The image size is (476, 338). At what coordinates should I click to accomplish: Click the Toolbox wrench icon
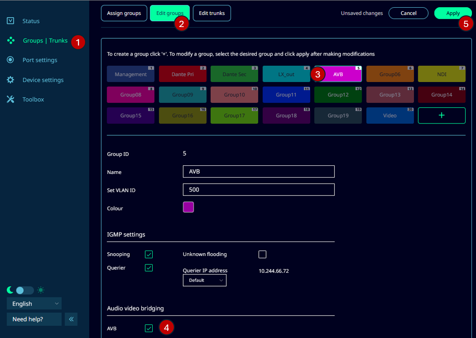[11, 99]
